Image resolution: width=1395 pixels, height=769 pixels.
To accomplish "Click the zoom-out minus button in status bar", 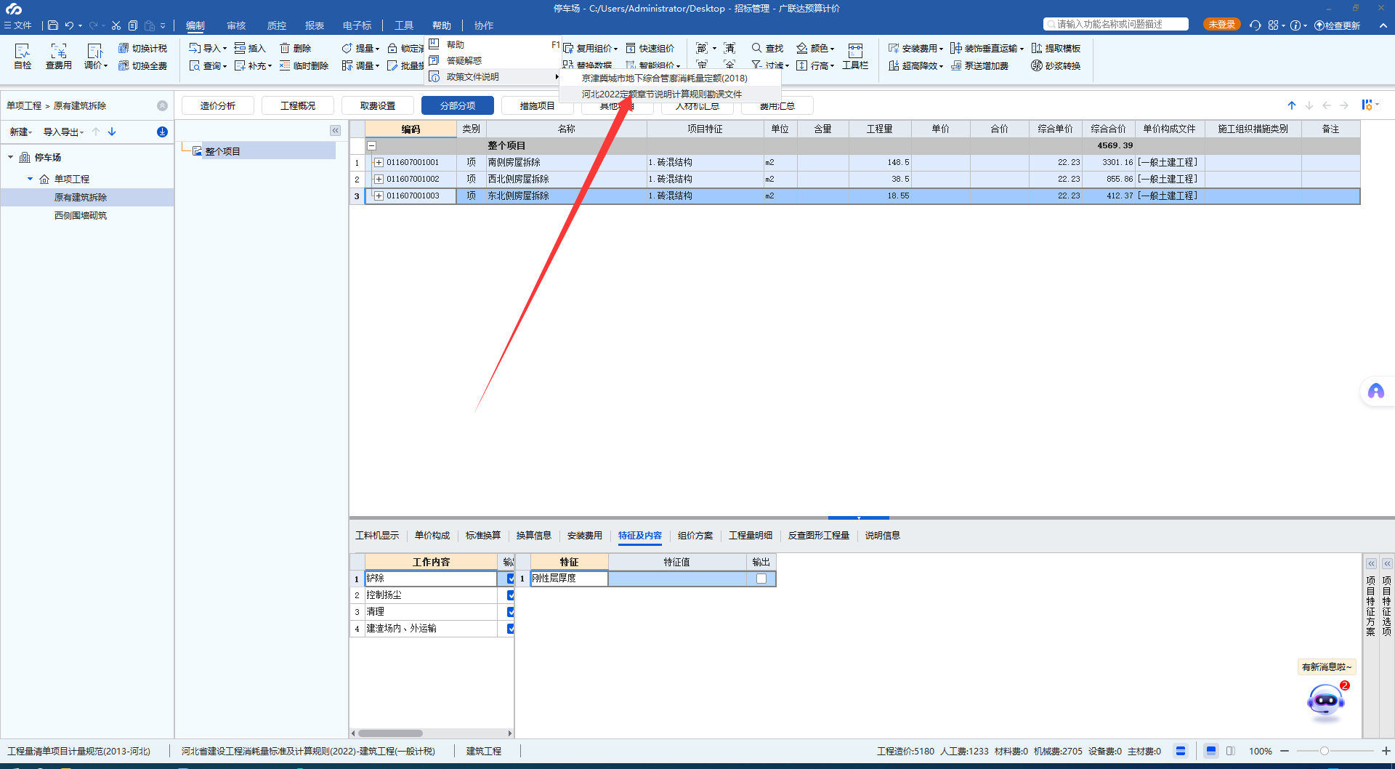I will coord(1285,751).
